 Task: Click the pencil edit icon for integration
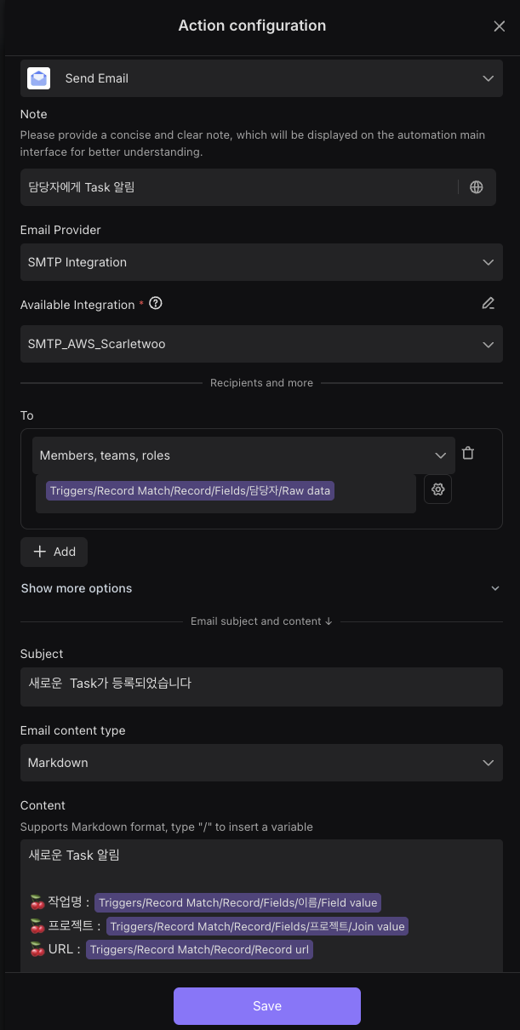point(488,304)
